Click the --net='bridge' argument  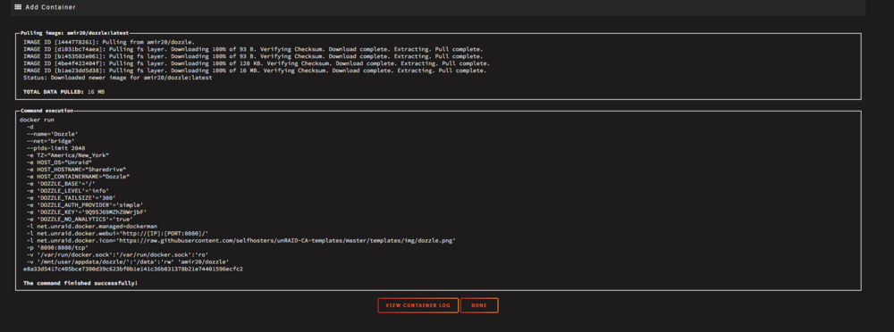click(x=52, y=141)
